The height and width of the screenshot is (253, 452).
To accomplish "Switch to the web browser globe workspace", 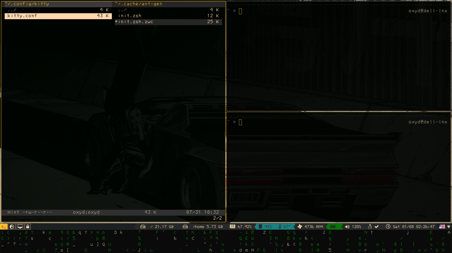I will coord(12,227).
